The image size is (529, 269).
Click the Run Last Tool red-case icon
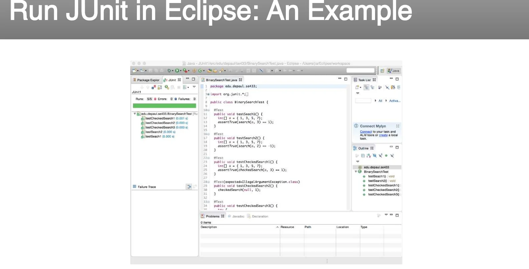tap(185, 71)
